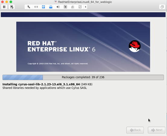Image resolution: width=167 pixels, height=136 pixels.
Task: Minimize the VM window
Action: click(7, 2)
